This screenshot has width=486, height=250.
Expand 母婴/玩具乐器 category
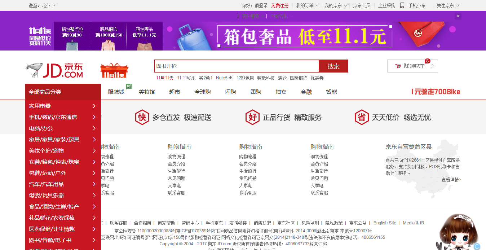click(63, 195)
